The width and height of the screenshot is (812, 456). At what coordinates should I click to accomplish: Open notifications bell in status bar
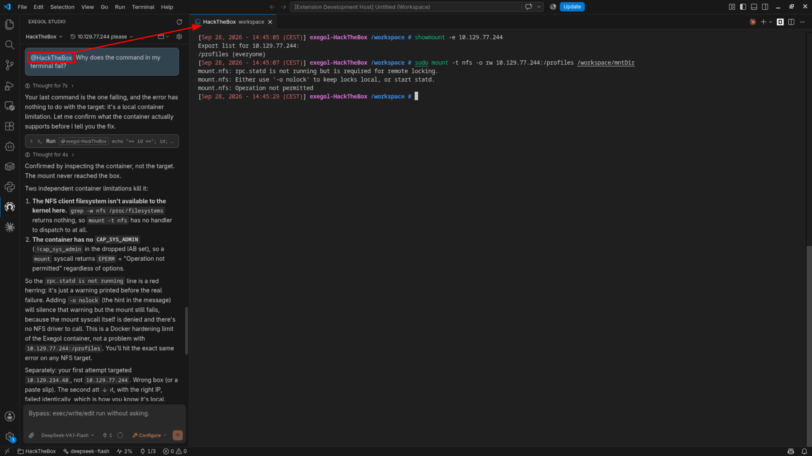(804, 451)
